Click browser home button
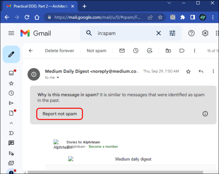The width and height of the screenshot is (219, 174). click(37, 17)
